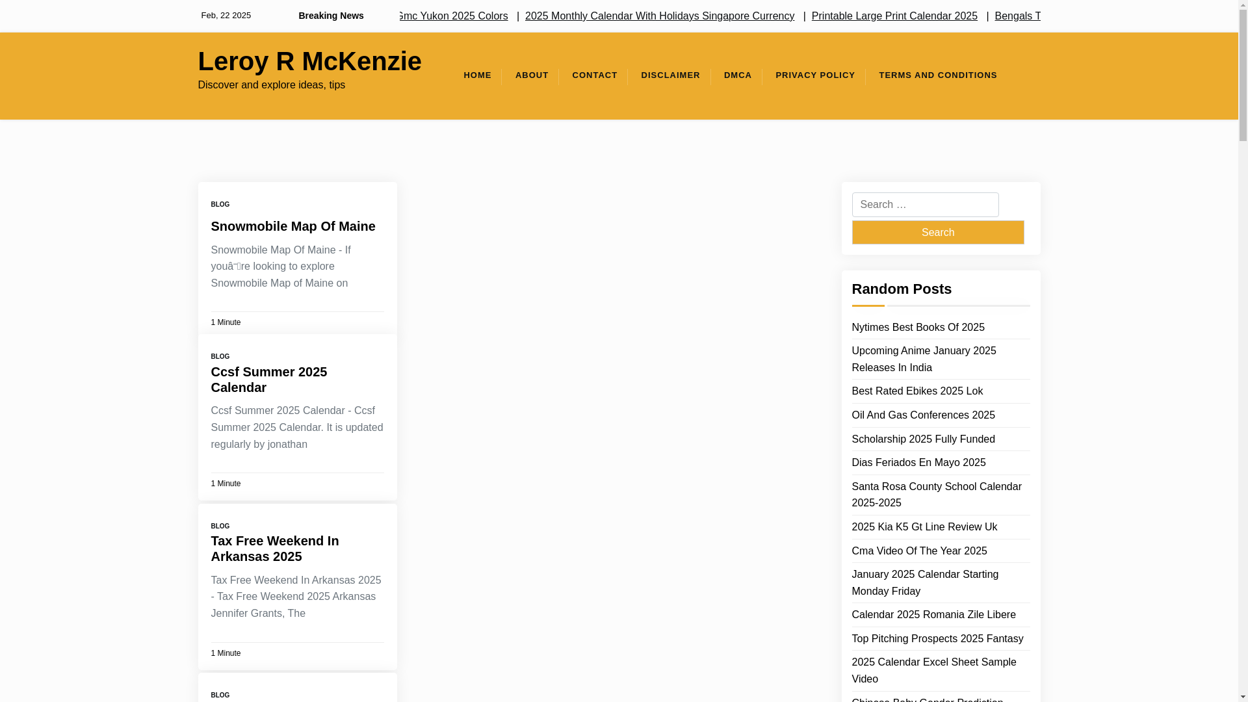Open Snowmobile Map Of Maine post
The image size is (1248, 702).
(x=293, y=226)
